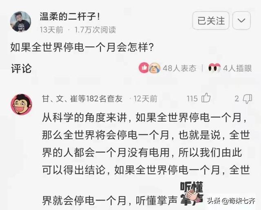Click the 听懂掌声 clapping sticker

coord(192,194)
